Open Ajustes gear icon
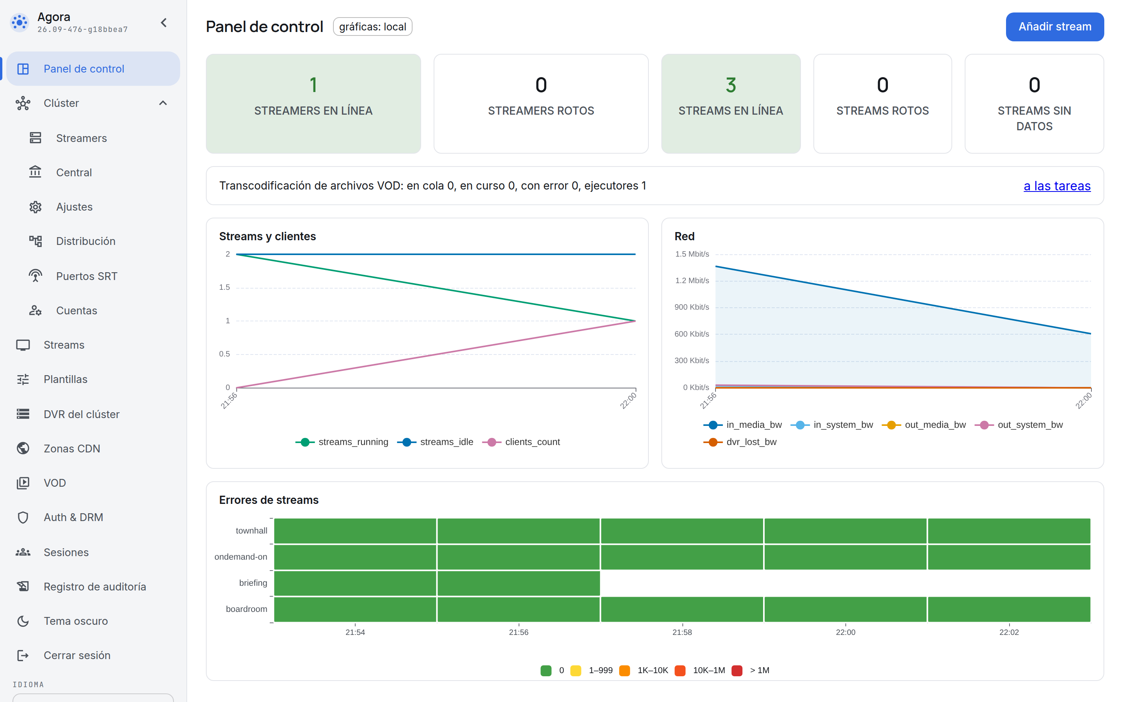 coord(35,207)
